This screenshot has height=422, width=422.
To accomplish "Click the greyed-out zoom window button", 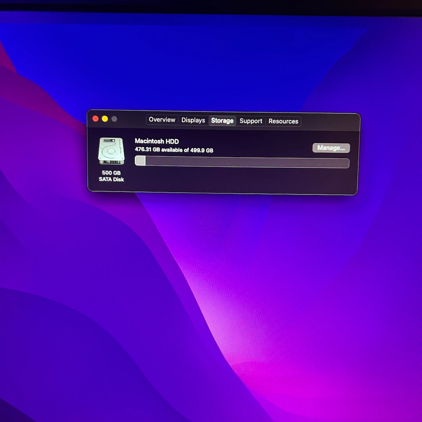I will [x=114, y=119].
